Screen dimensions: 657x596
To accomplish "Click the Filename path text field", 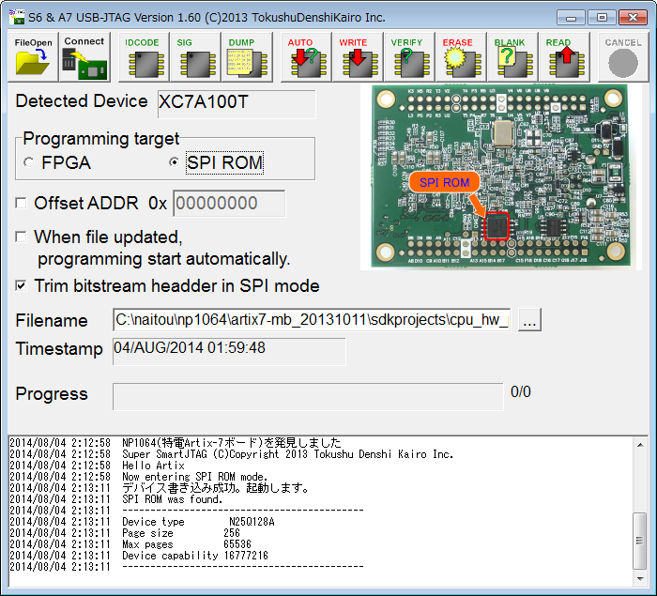I will click(x=313, y=320).
